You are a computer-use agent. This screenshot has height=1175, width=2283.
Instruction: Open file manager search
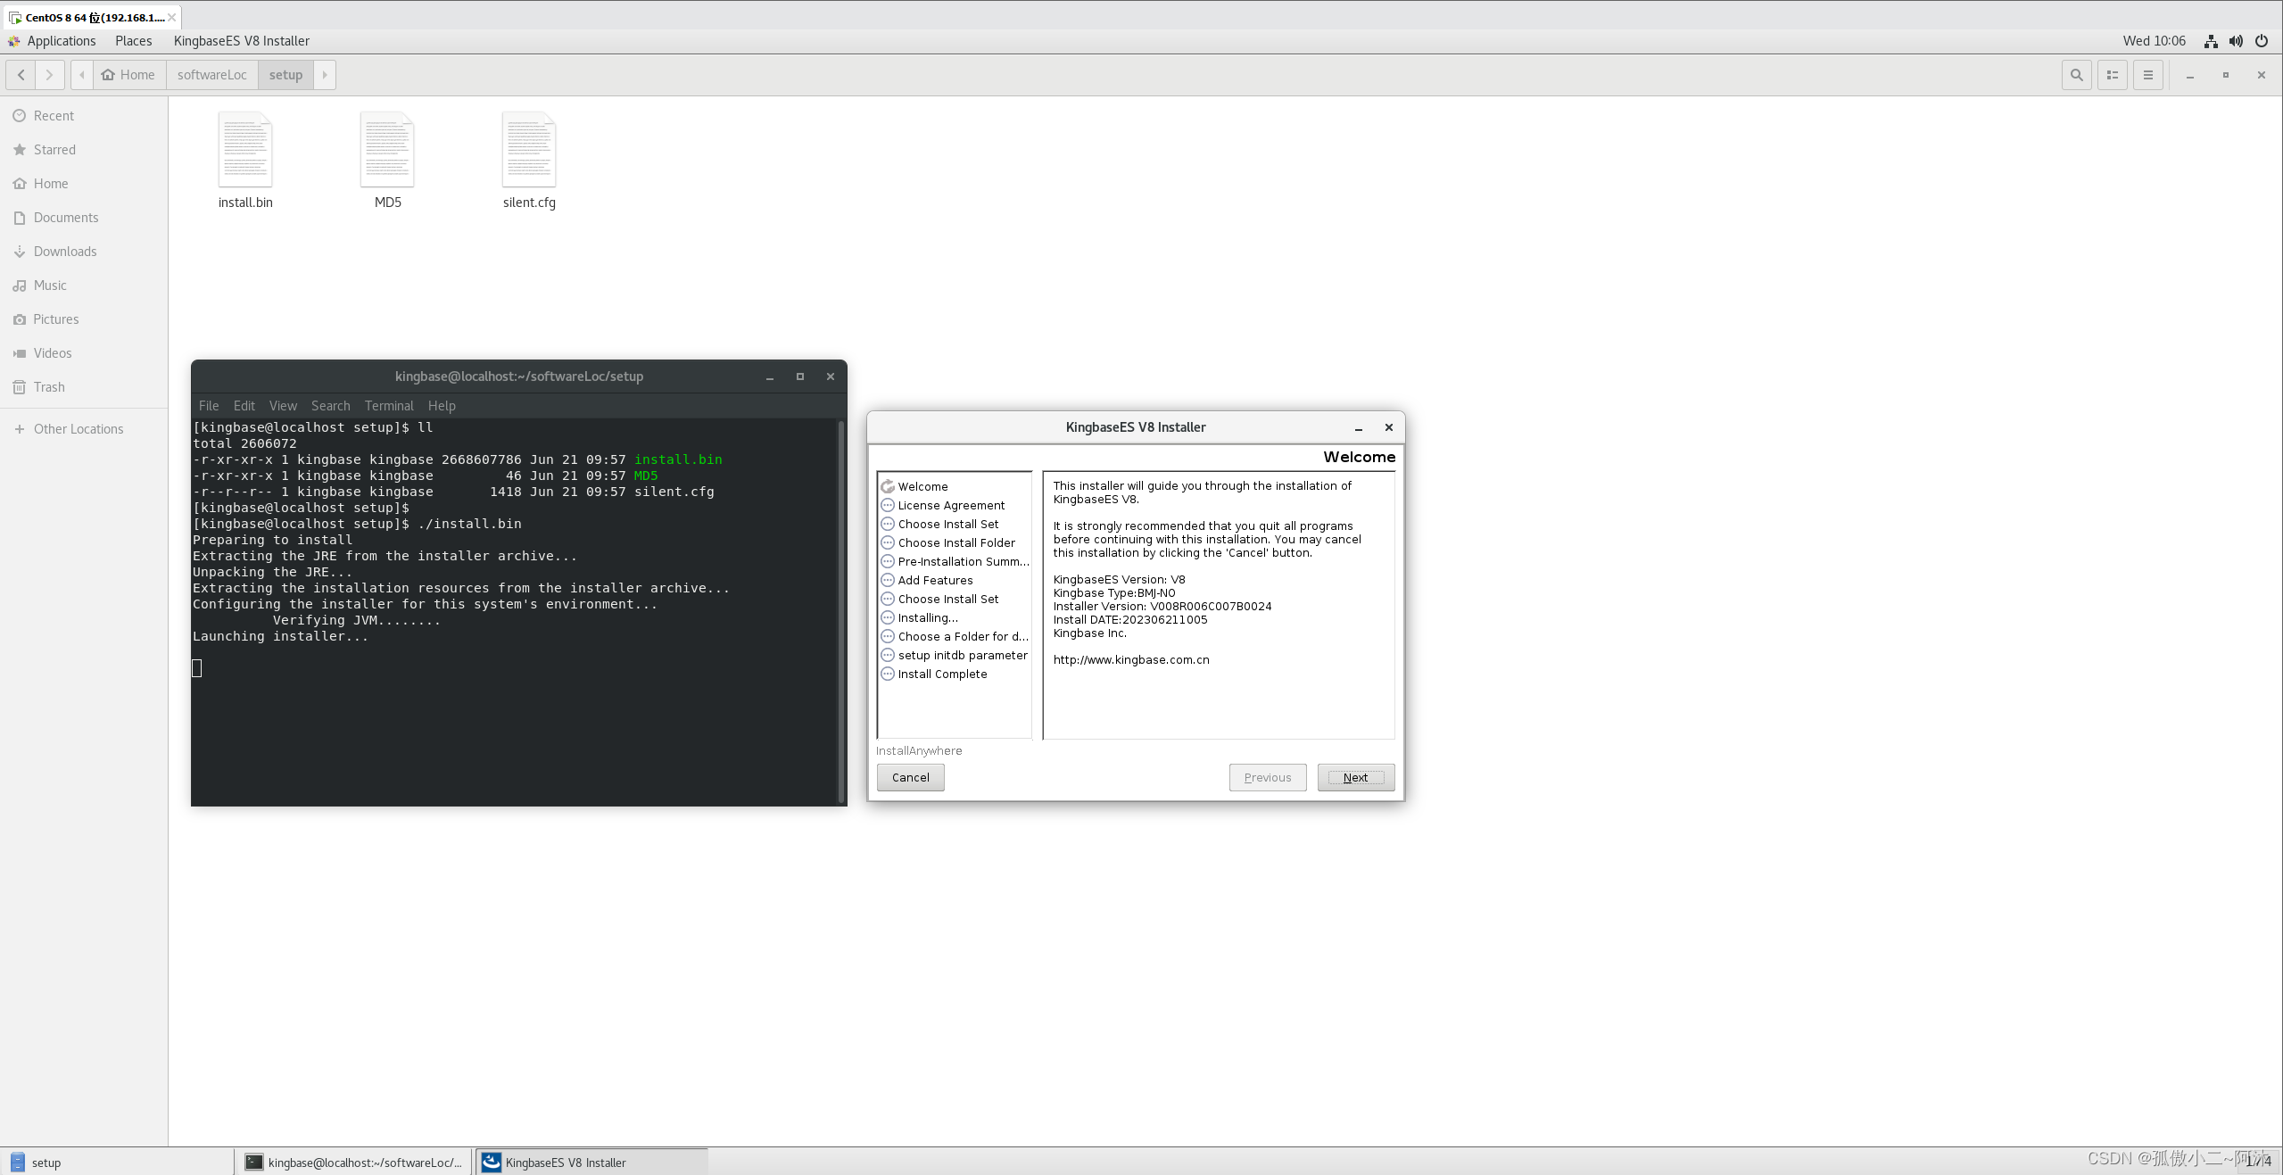[x=2076, y=75]
